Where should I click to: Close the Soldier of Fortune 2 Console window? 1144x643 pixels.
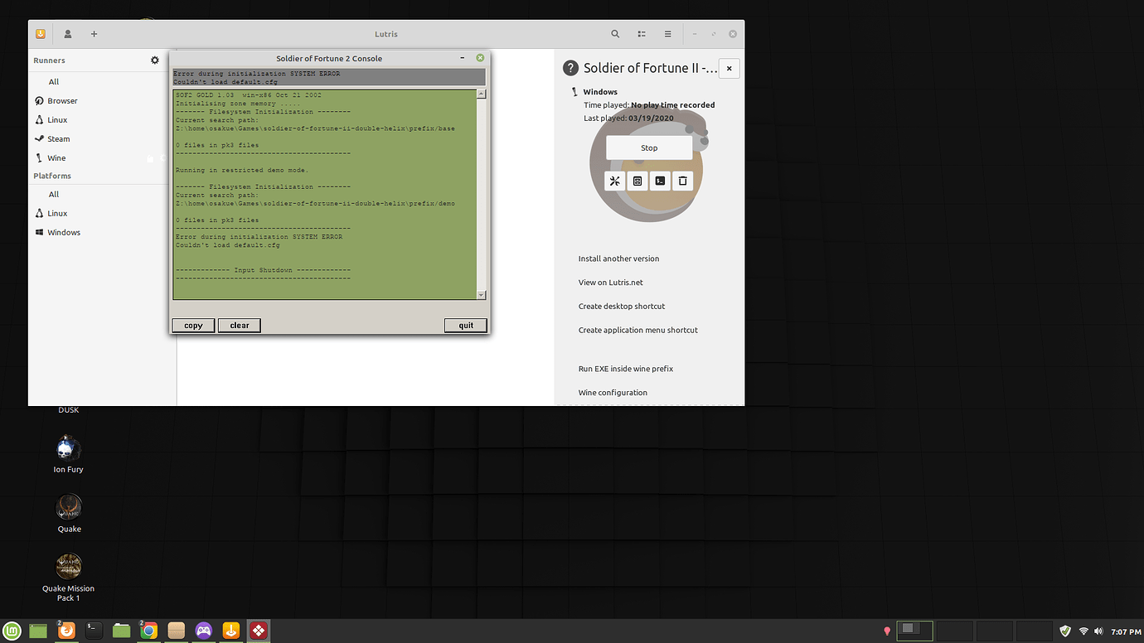point(480,58)
